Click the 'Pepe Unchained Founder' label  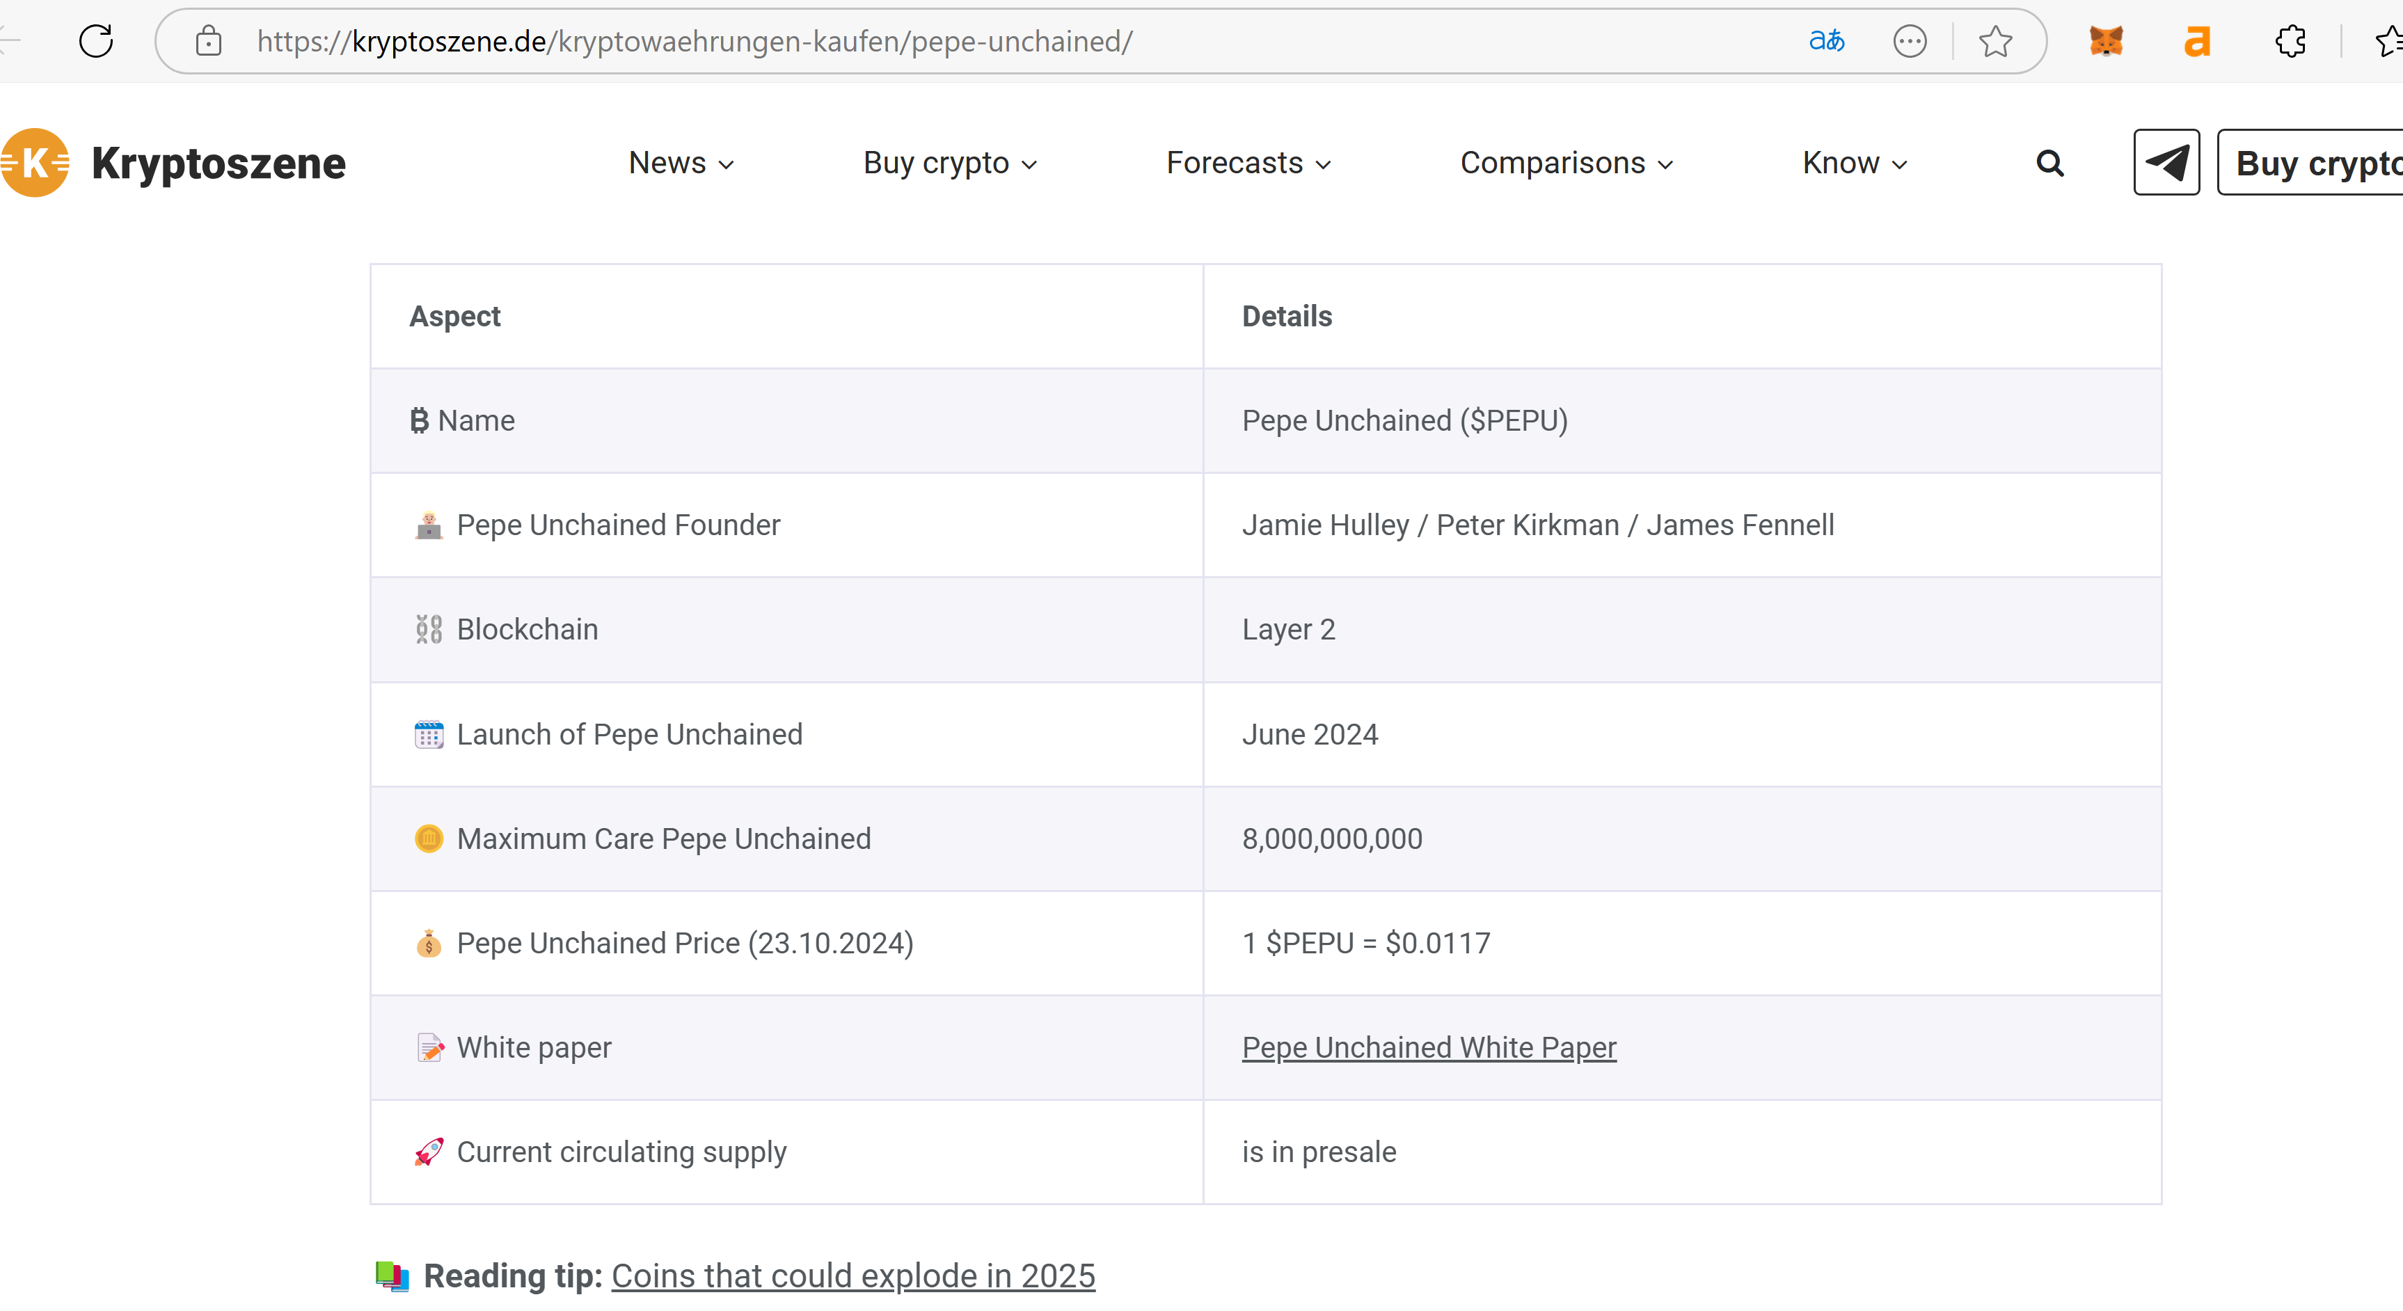617,525
